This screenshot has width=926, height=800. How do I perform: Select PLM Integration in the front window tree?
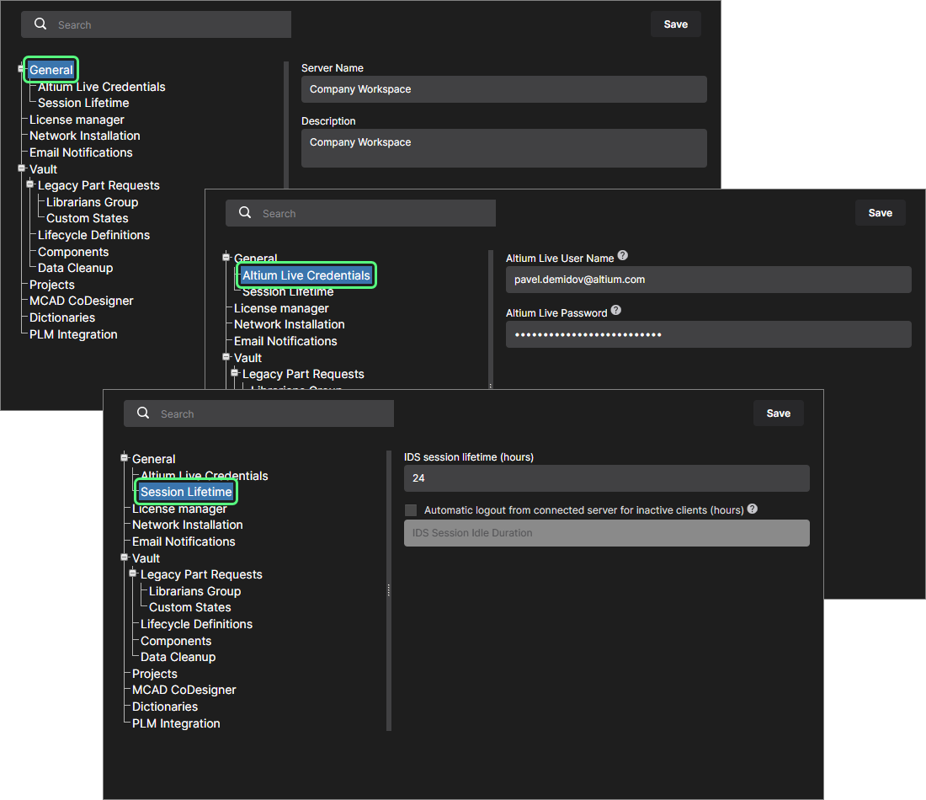(x=176, y=723)
